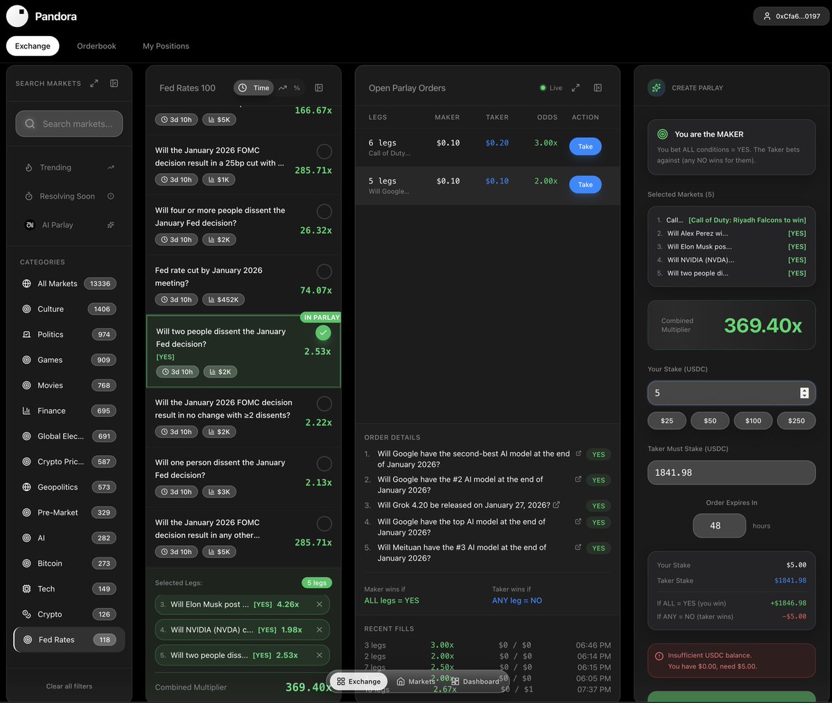Deselect two people dissent market checkmark
Screen dimensions: 832x703
(323, 333)
